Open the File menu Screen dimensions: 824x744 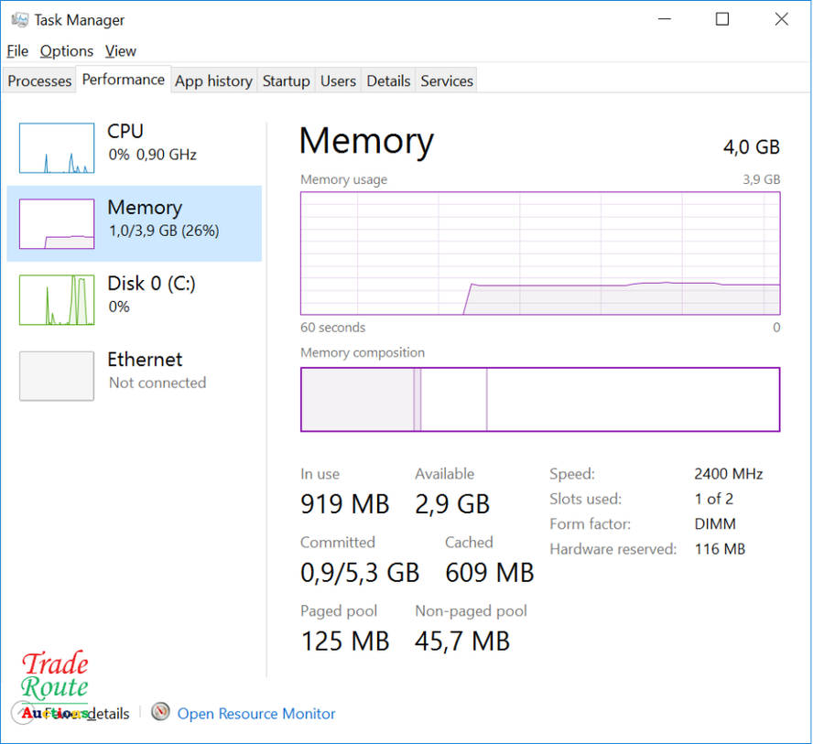click(x=17, y=51)
